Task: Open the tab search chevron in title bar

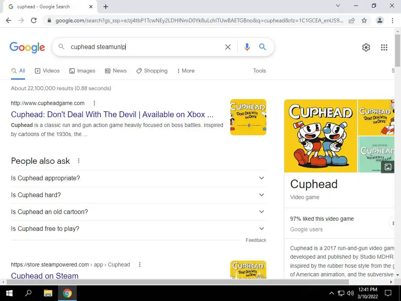Action: (x=338, y=5)
